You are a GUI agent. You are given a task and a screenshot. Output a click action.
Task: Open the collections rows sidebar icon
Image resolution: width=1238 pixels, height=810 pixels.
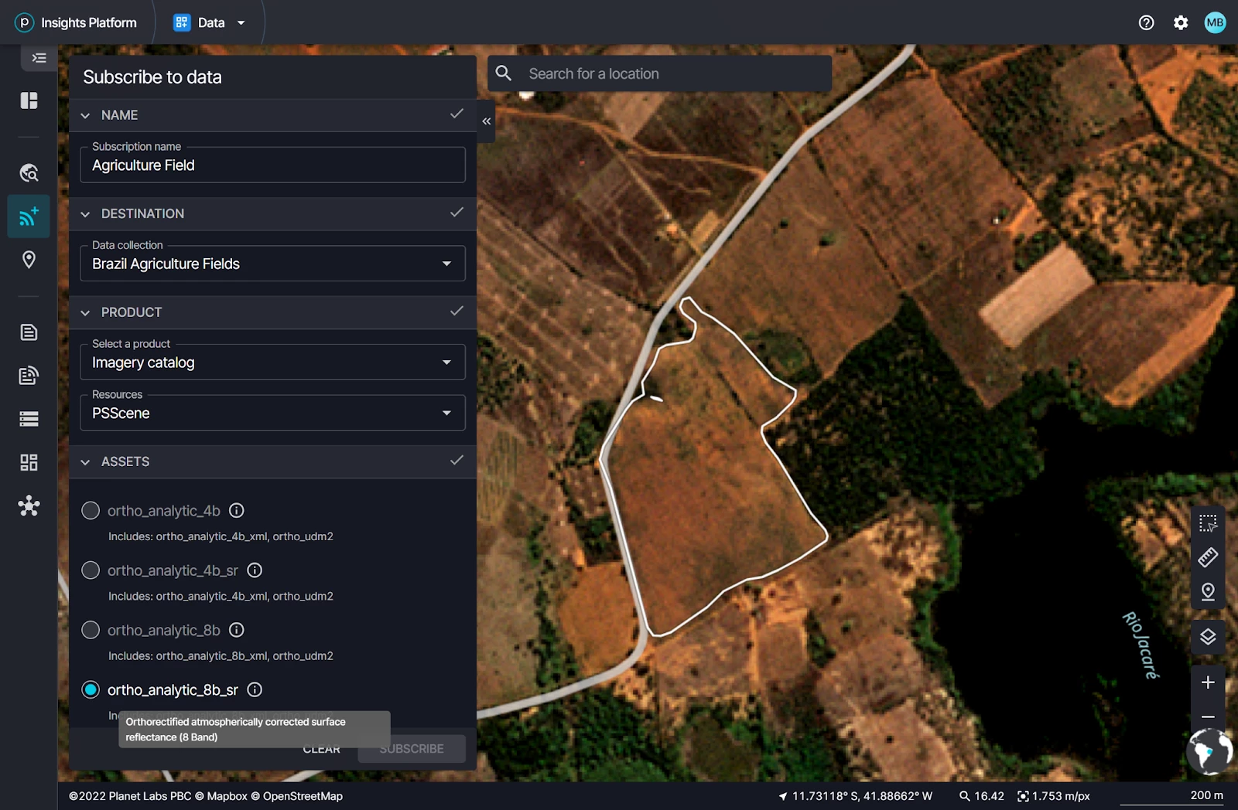(29, 419)
